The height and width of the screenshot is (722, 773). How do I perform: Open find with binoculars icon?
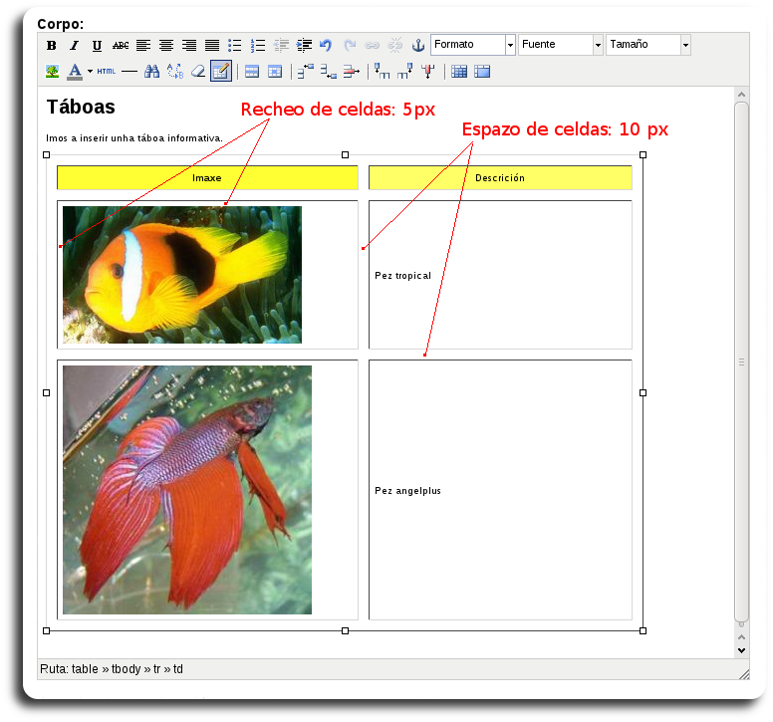click(152, 72)
